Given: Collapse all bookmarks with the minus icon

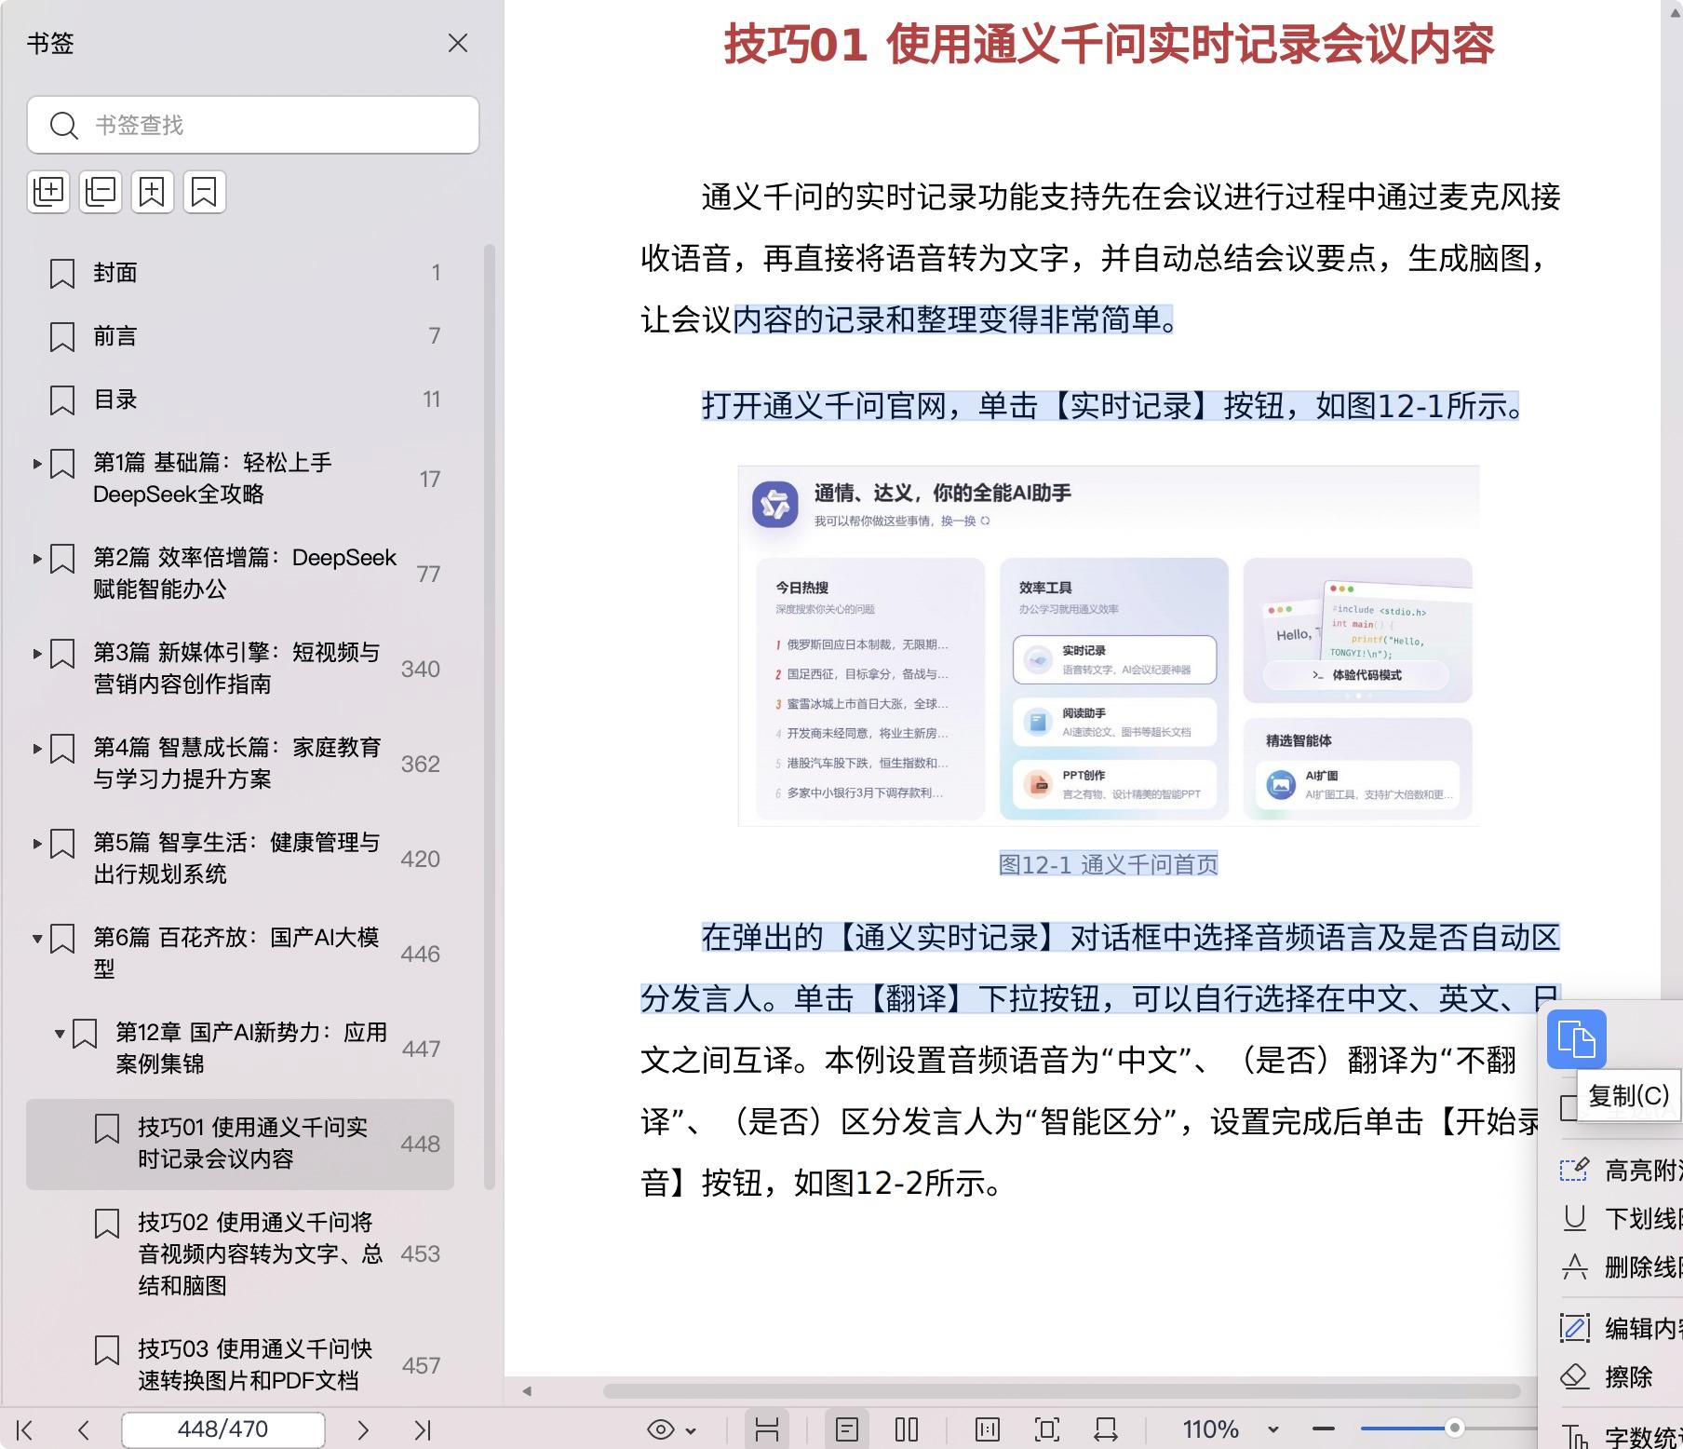Looking at the screenshot, I should [x=101, y=192].
